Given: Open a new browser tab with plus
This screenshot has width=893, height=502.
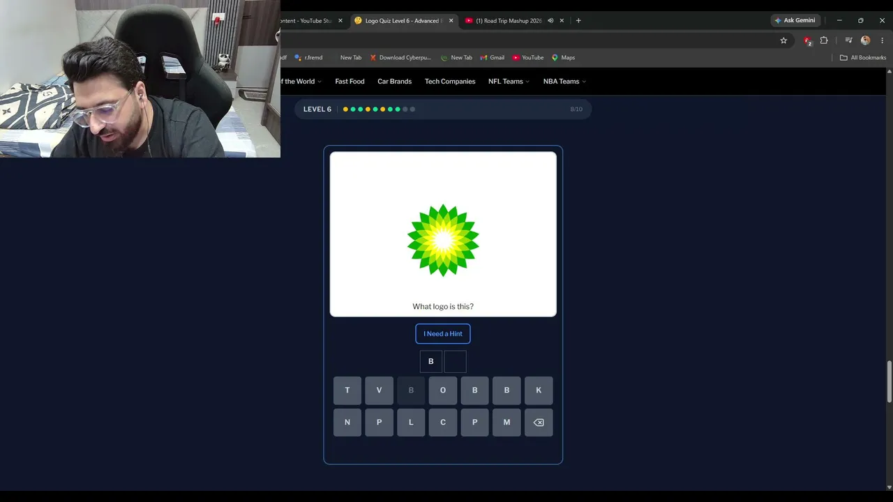Looking at the screenshot, I should click(578, 21).
